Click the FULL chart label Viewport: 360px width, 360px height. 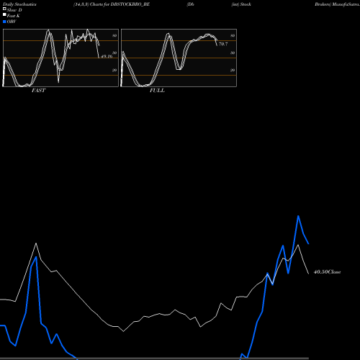(157, 90)
